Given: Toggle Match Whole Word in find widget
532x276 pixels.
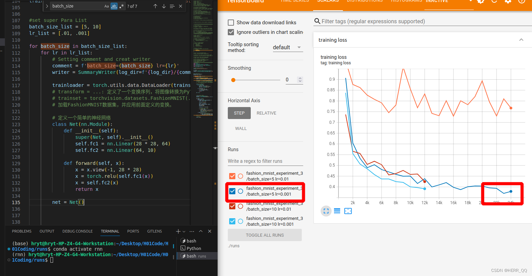Looking at the screenshot, I should point(114,6).
